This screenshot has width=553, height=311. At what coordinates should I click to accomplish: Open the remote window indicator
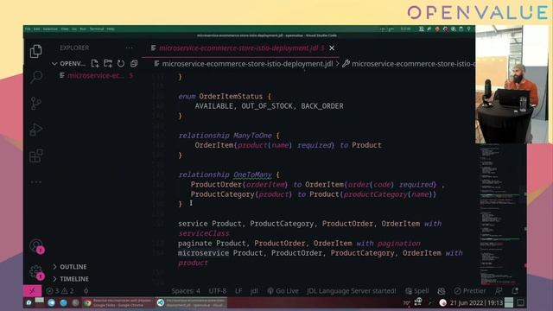click(x=32, y=291)
